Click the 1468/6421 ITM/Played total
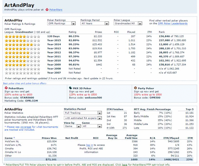 171,160
